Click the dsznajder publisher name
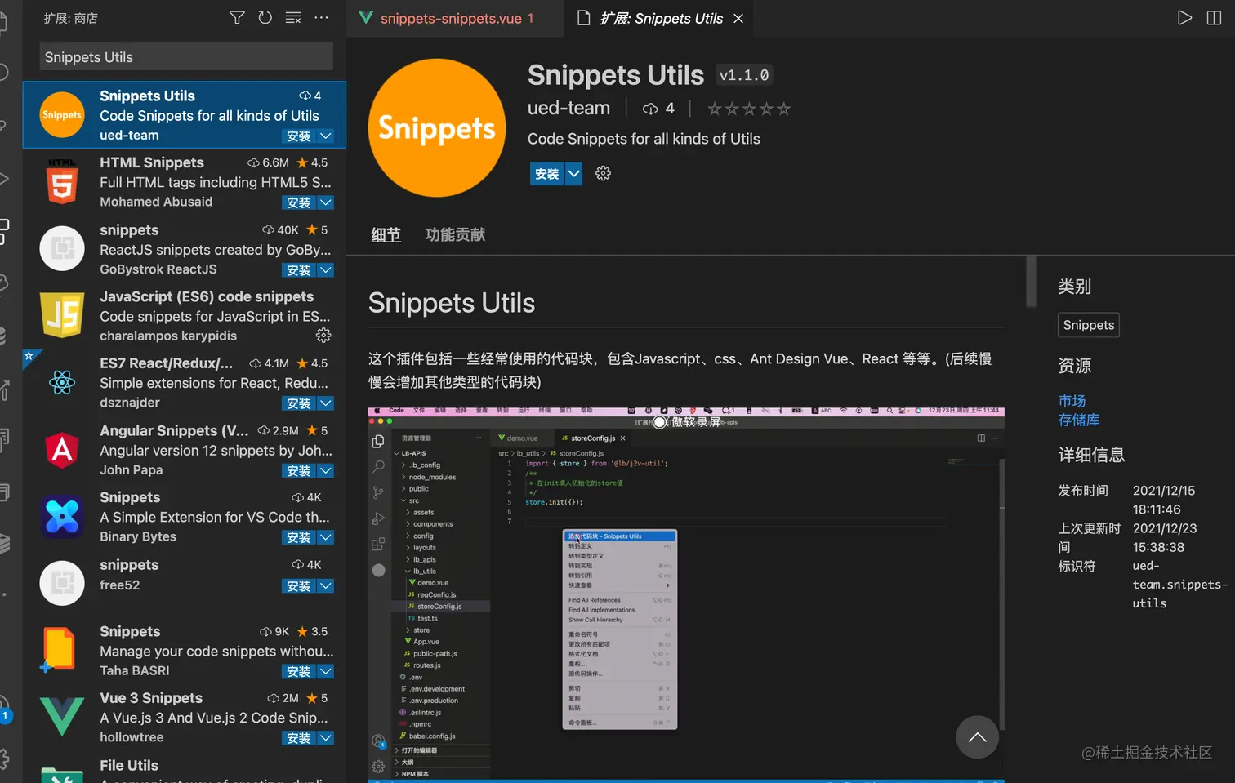 (x=130, y=403)
